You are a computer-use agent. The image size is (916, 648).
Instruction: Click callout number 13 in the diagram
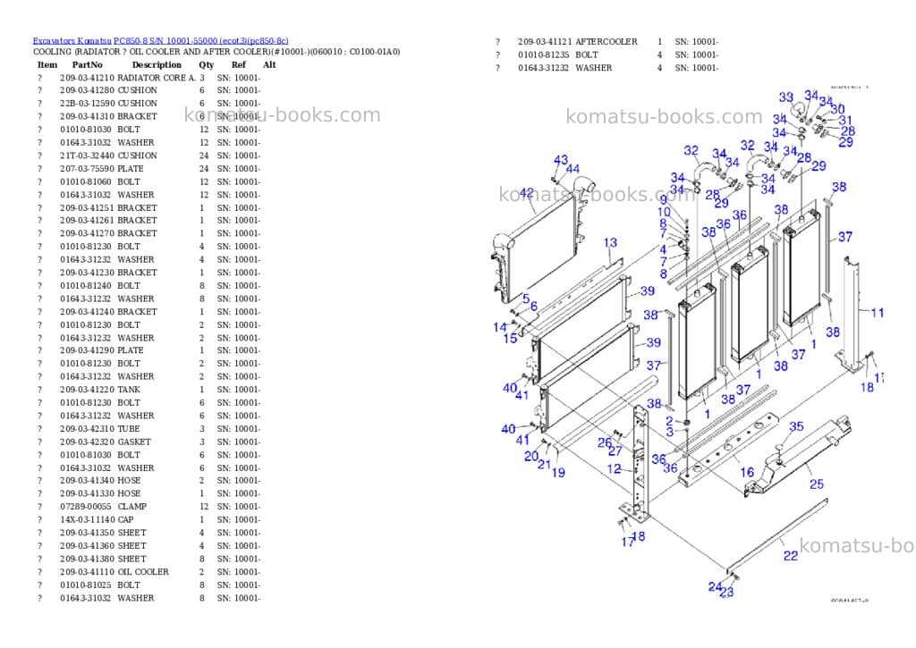(x=610, y=242)
